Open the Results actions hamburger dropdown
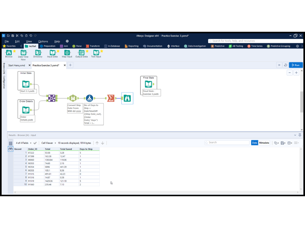305x228 pixels. coord(296,143)
